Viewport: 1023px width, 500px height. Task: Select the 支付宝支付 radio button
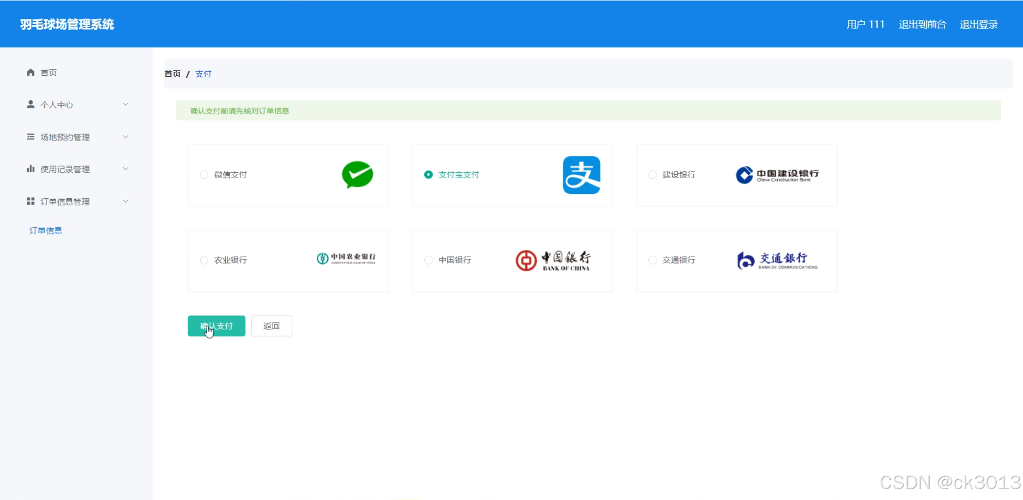click(429, 175)
